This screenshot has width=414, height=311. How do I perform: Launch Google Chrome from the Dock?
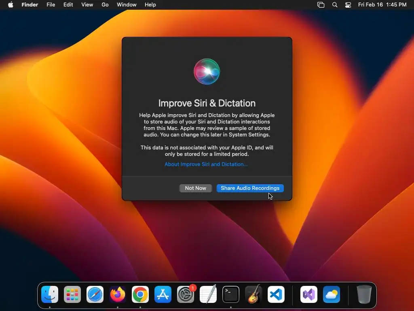(140, 294)
